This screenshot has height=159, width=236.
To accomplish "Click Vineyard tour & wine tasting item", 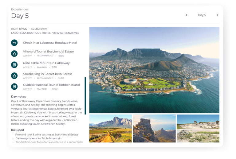I will (46, 134).
